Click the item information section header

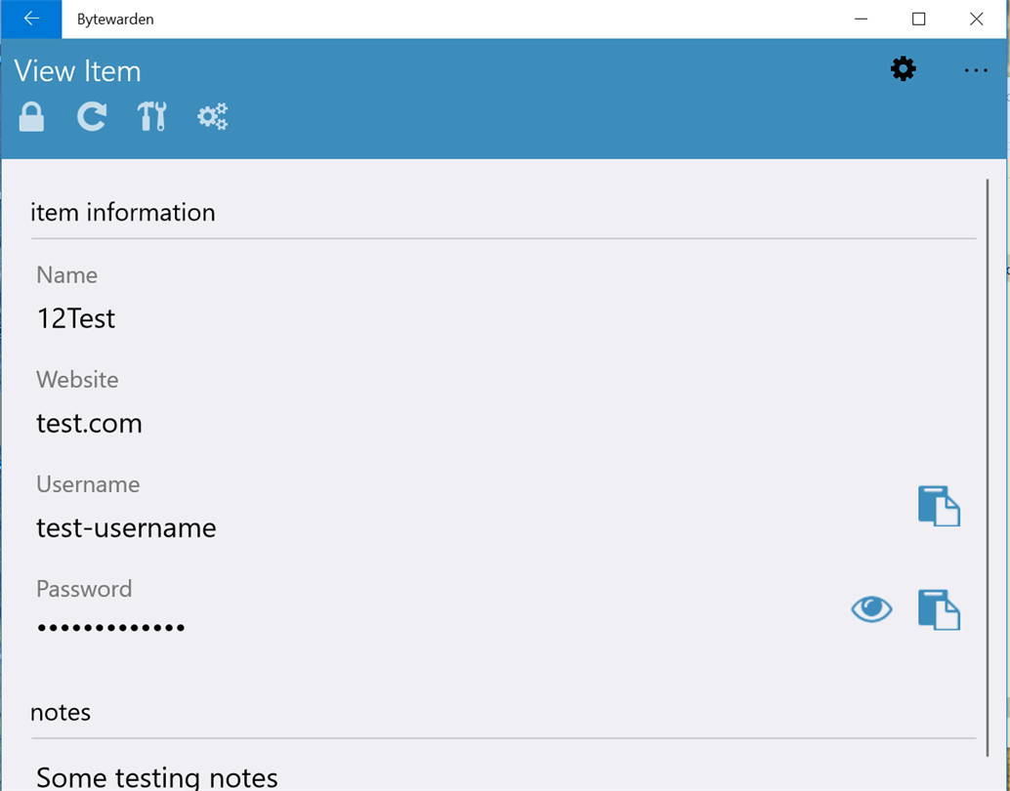[123, 213]
